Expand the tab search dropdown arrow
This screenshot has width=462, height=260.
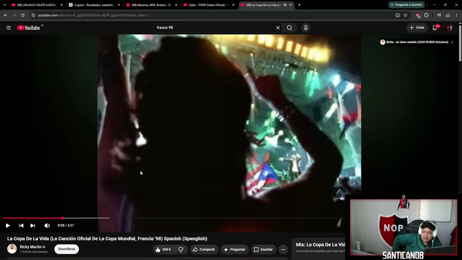pyautogui.click(x=5, y=5)
